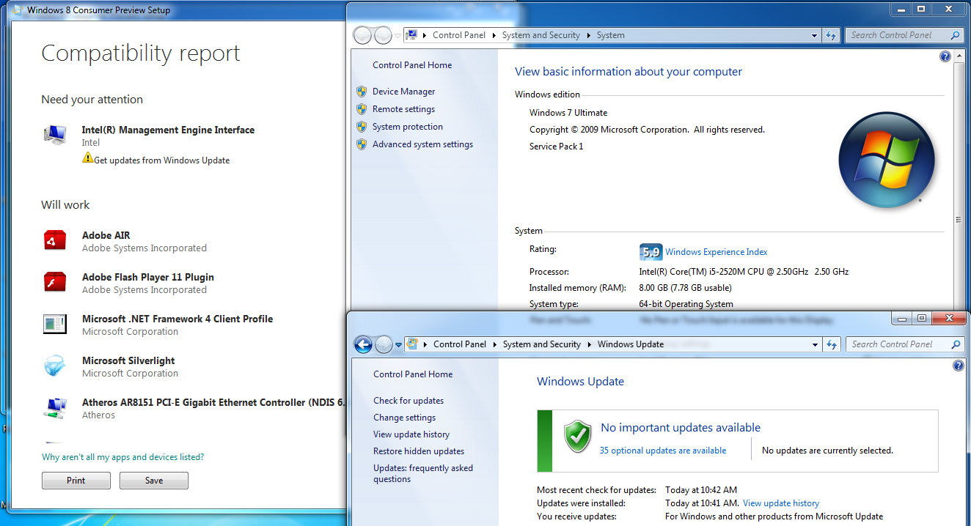971x526 pixels.
Task: Click the Windows Experience Index 5.9 rating badge
Action: coord(651,252)
